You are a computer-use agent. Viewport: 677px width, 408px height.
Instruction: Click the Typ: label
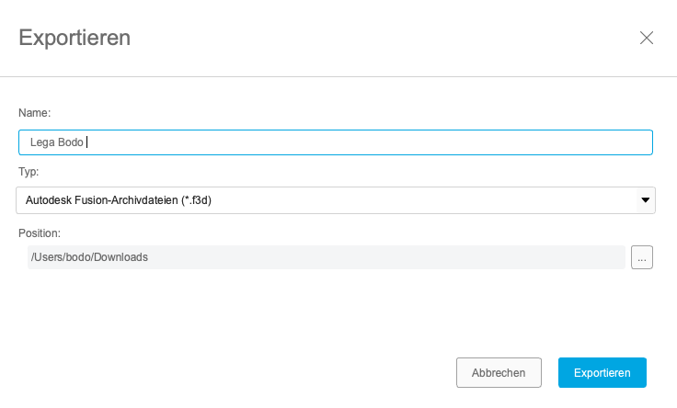29,172
